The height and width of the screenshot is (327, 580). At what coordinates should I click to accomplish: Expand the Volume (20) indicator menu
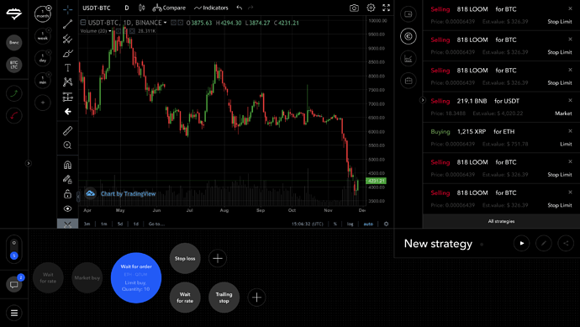pos(110,31)
